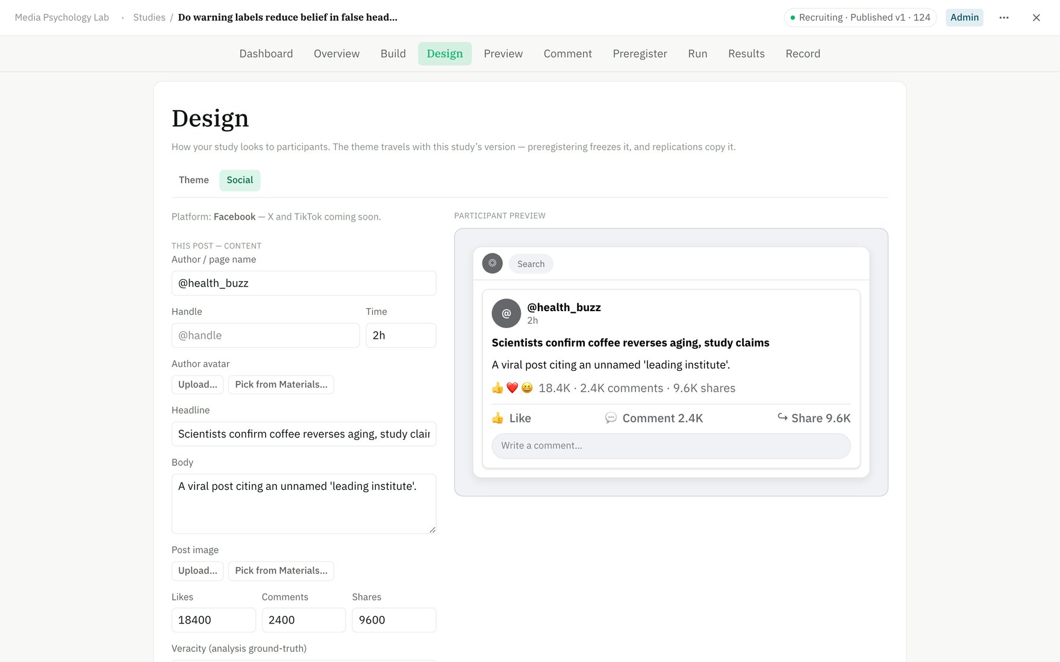This screenshot has height=662, width=1060.
Task: Open the Run tab
Action: (x=697, y=54)
